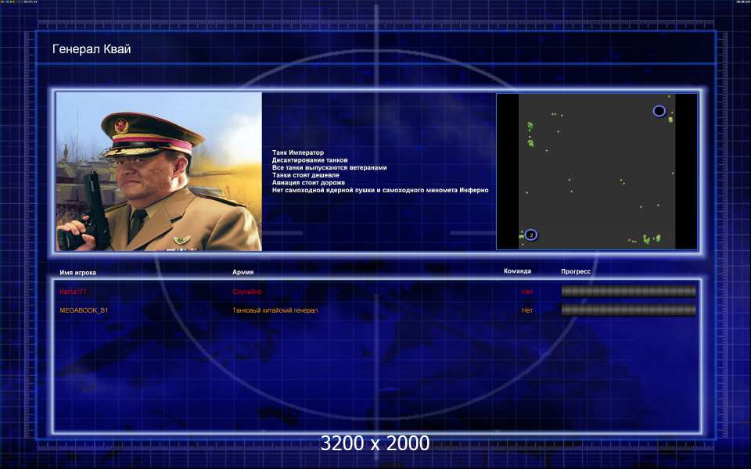This screenshot has width=751, height=469.
Task: Click the 'Танк Император' ability line
Action: pyautogui.click(x=298, y=152)
